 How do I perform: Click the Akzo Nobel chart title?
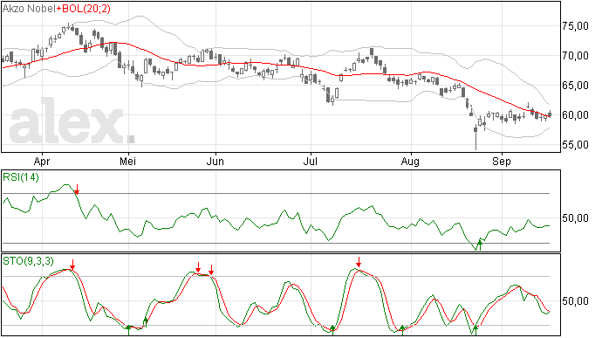[29, 8]
